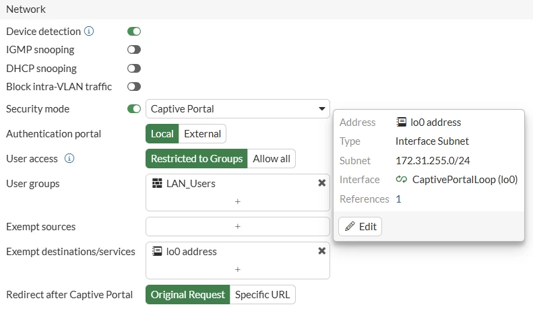
Task: Choose Restricted to Groups user access
Action: (x=197, y=159)
